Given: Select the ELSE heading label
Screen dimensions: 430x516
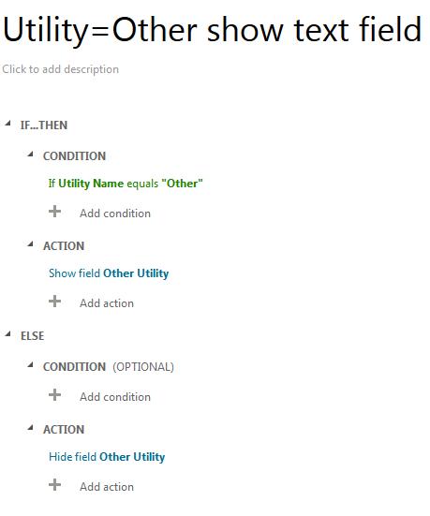Looking at the screenshot, I should [32, 336].
